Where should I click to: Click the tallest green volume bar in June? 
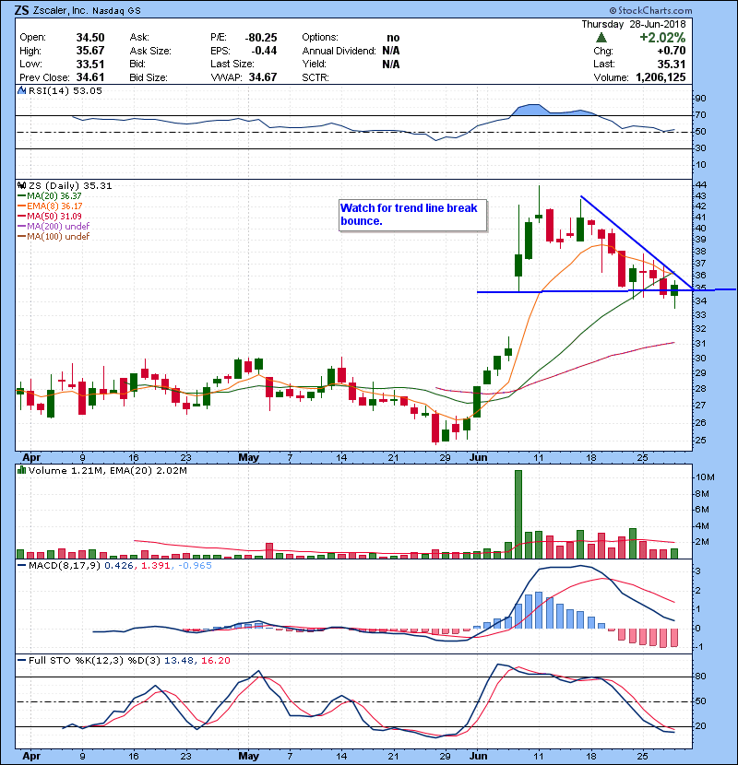click(x=518, y=514)
